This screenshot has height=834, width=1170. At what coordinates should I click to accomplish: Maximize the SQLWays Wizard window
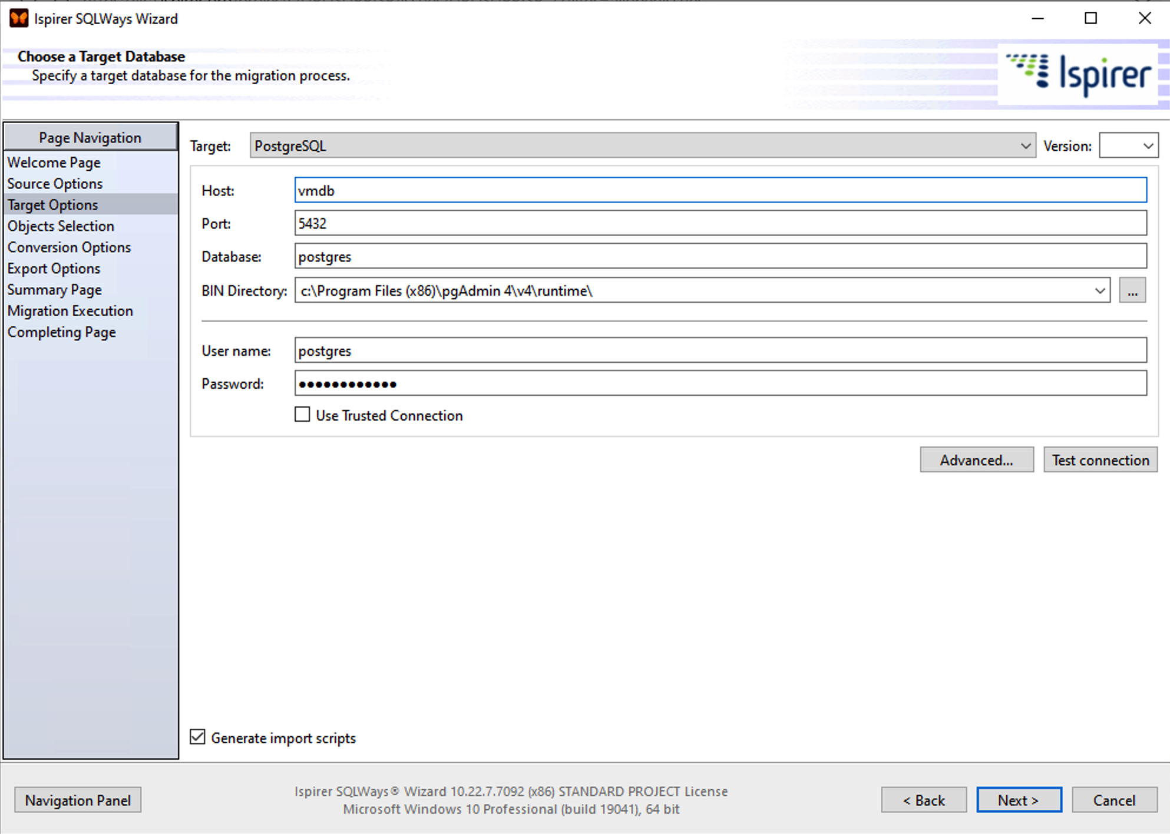coord(1090,18)
